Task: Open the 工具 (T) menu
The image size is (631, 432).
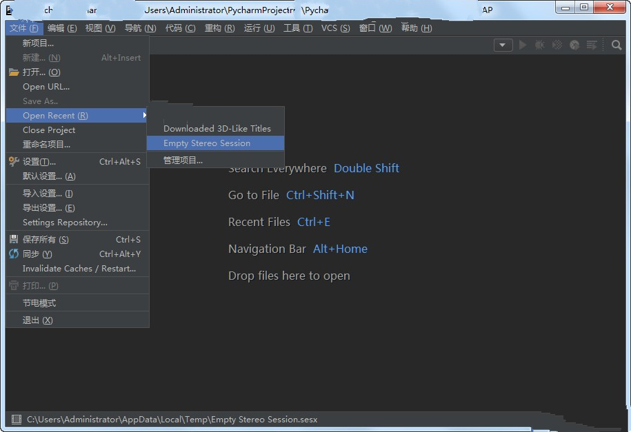Action: 298,28
